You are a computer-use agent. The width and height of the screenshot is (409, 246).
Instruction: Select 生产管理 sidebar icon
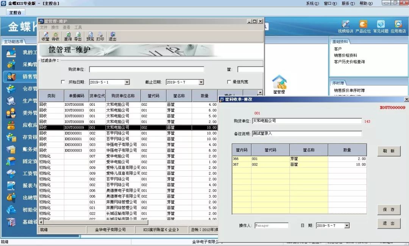(x=11, y=101)
